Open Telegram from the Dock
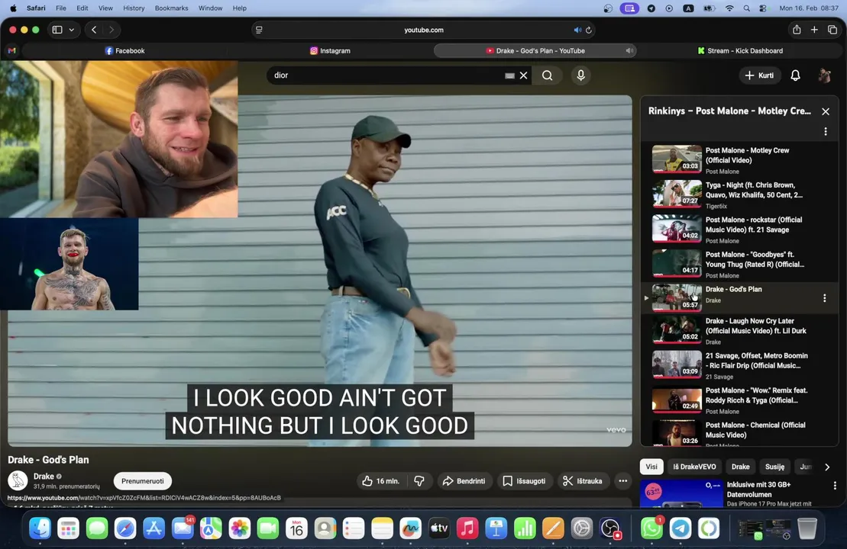The image size is (847, 549). point(680,528)
